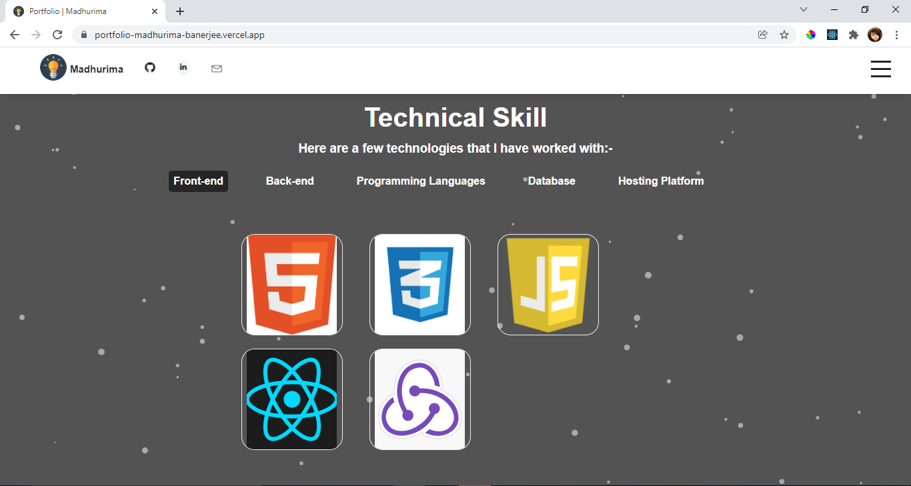Screen dimensions: 911x486
Task: Click the Madhurima brand name link
Action: click(97, 69)
